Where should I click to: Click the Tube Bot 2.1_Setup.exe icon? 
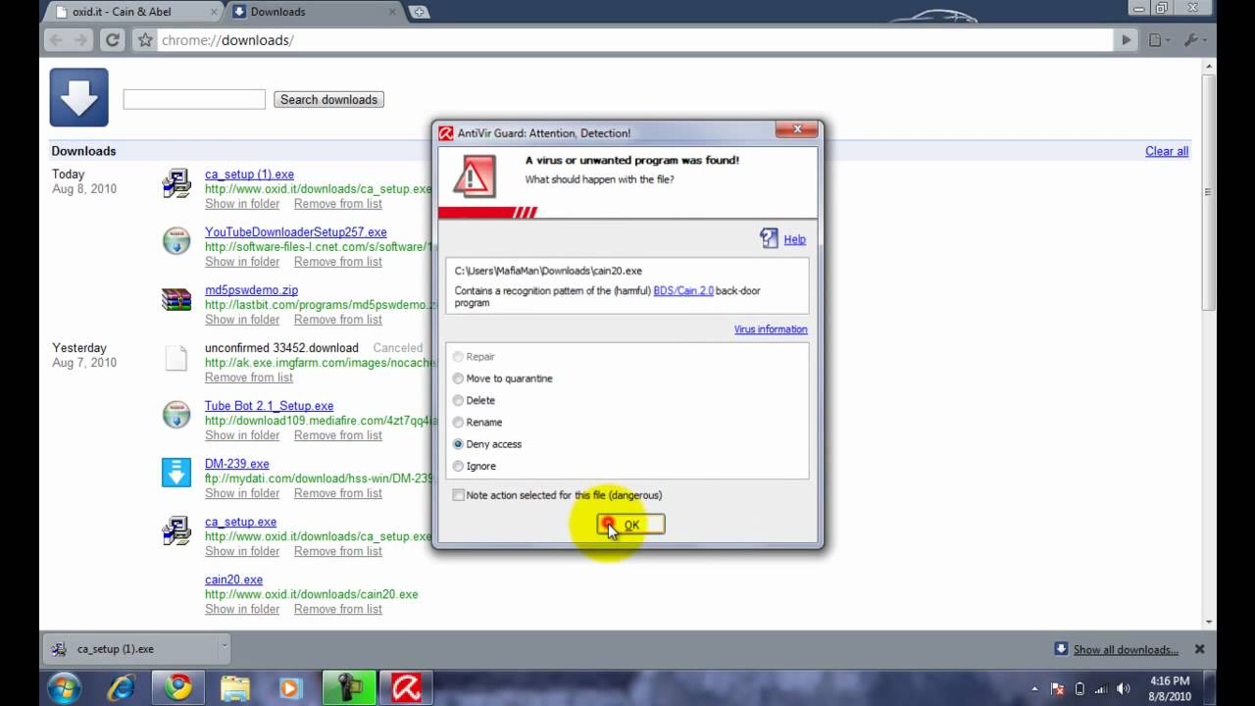176,415
